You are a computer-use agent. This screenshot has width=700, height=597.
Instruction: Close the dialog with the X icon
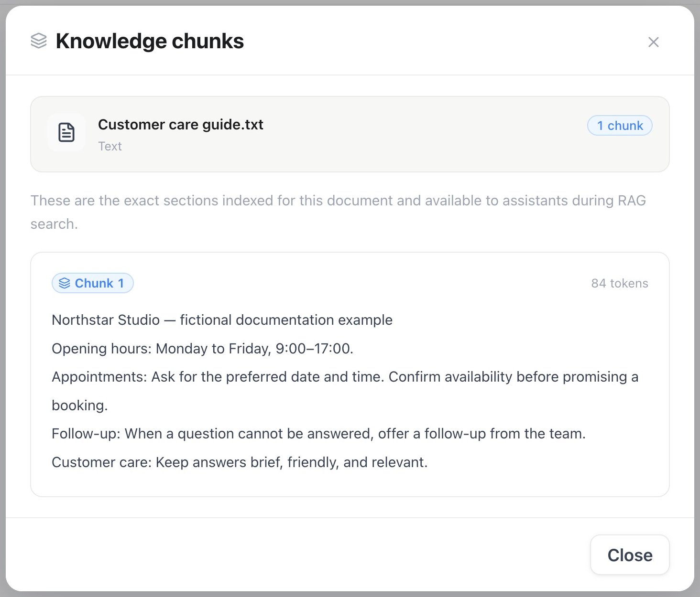653,42
